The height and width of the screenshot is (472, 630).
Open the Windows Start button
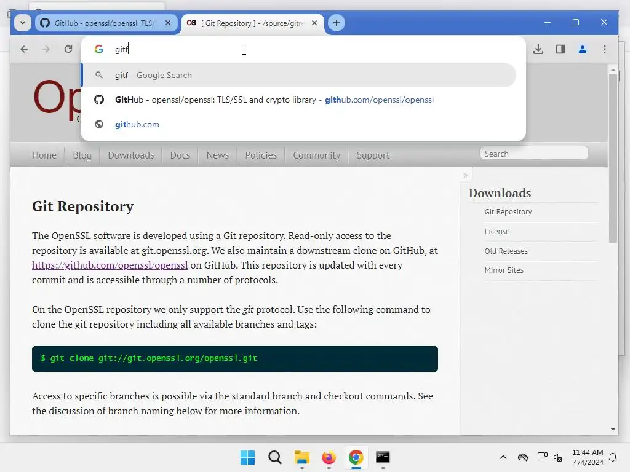click(247, 457)
